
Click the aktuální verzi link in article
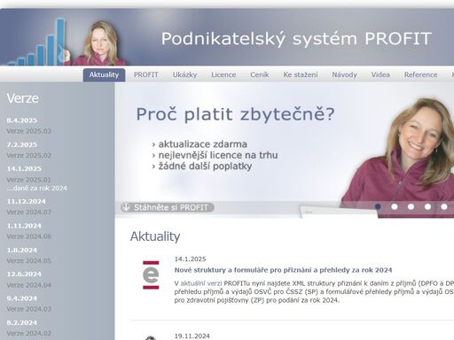[201, 283]
